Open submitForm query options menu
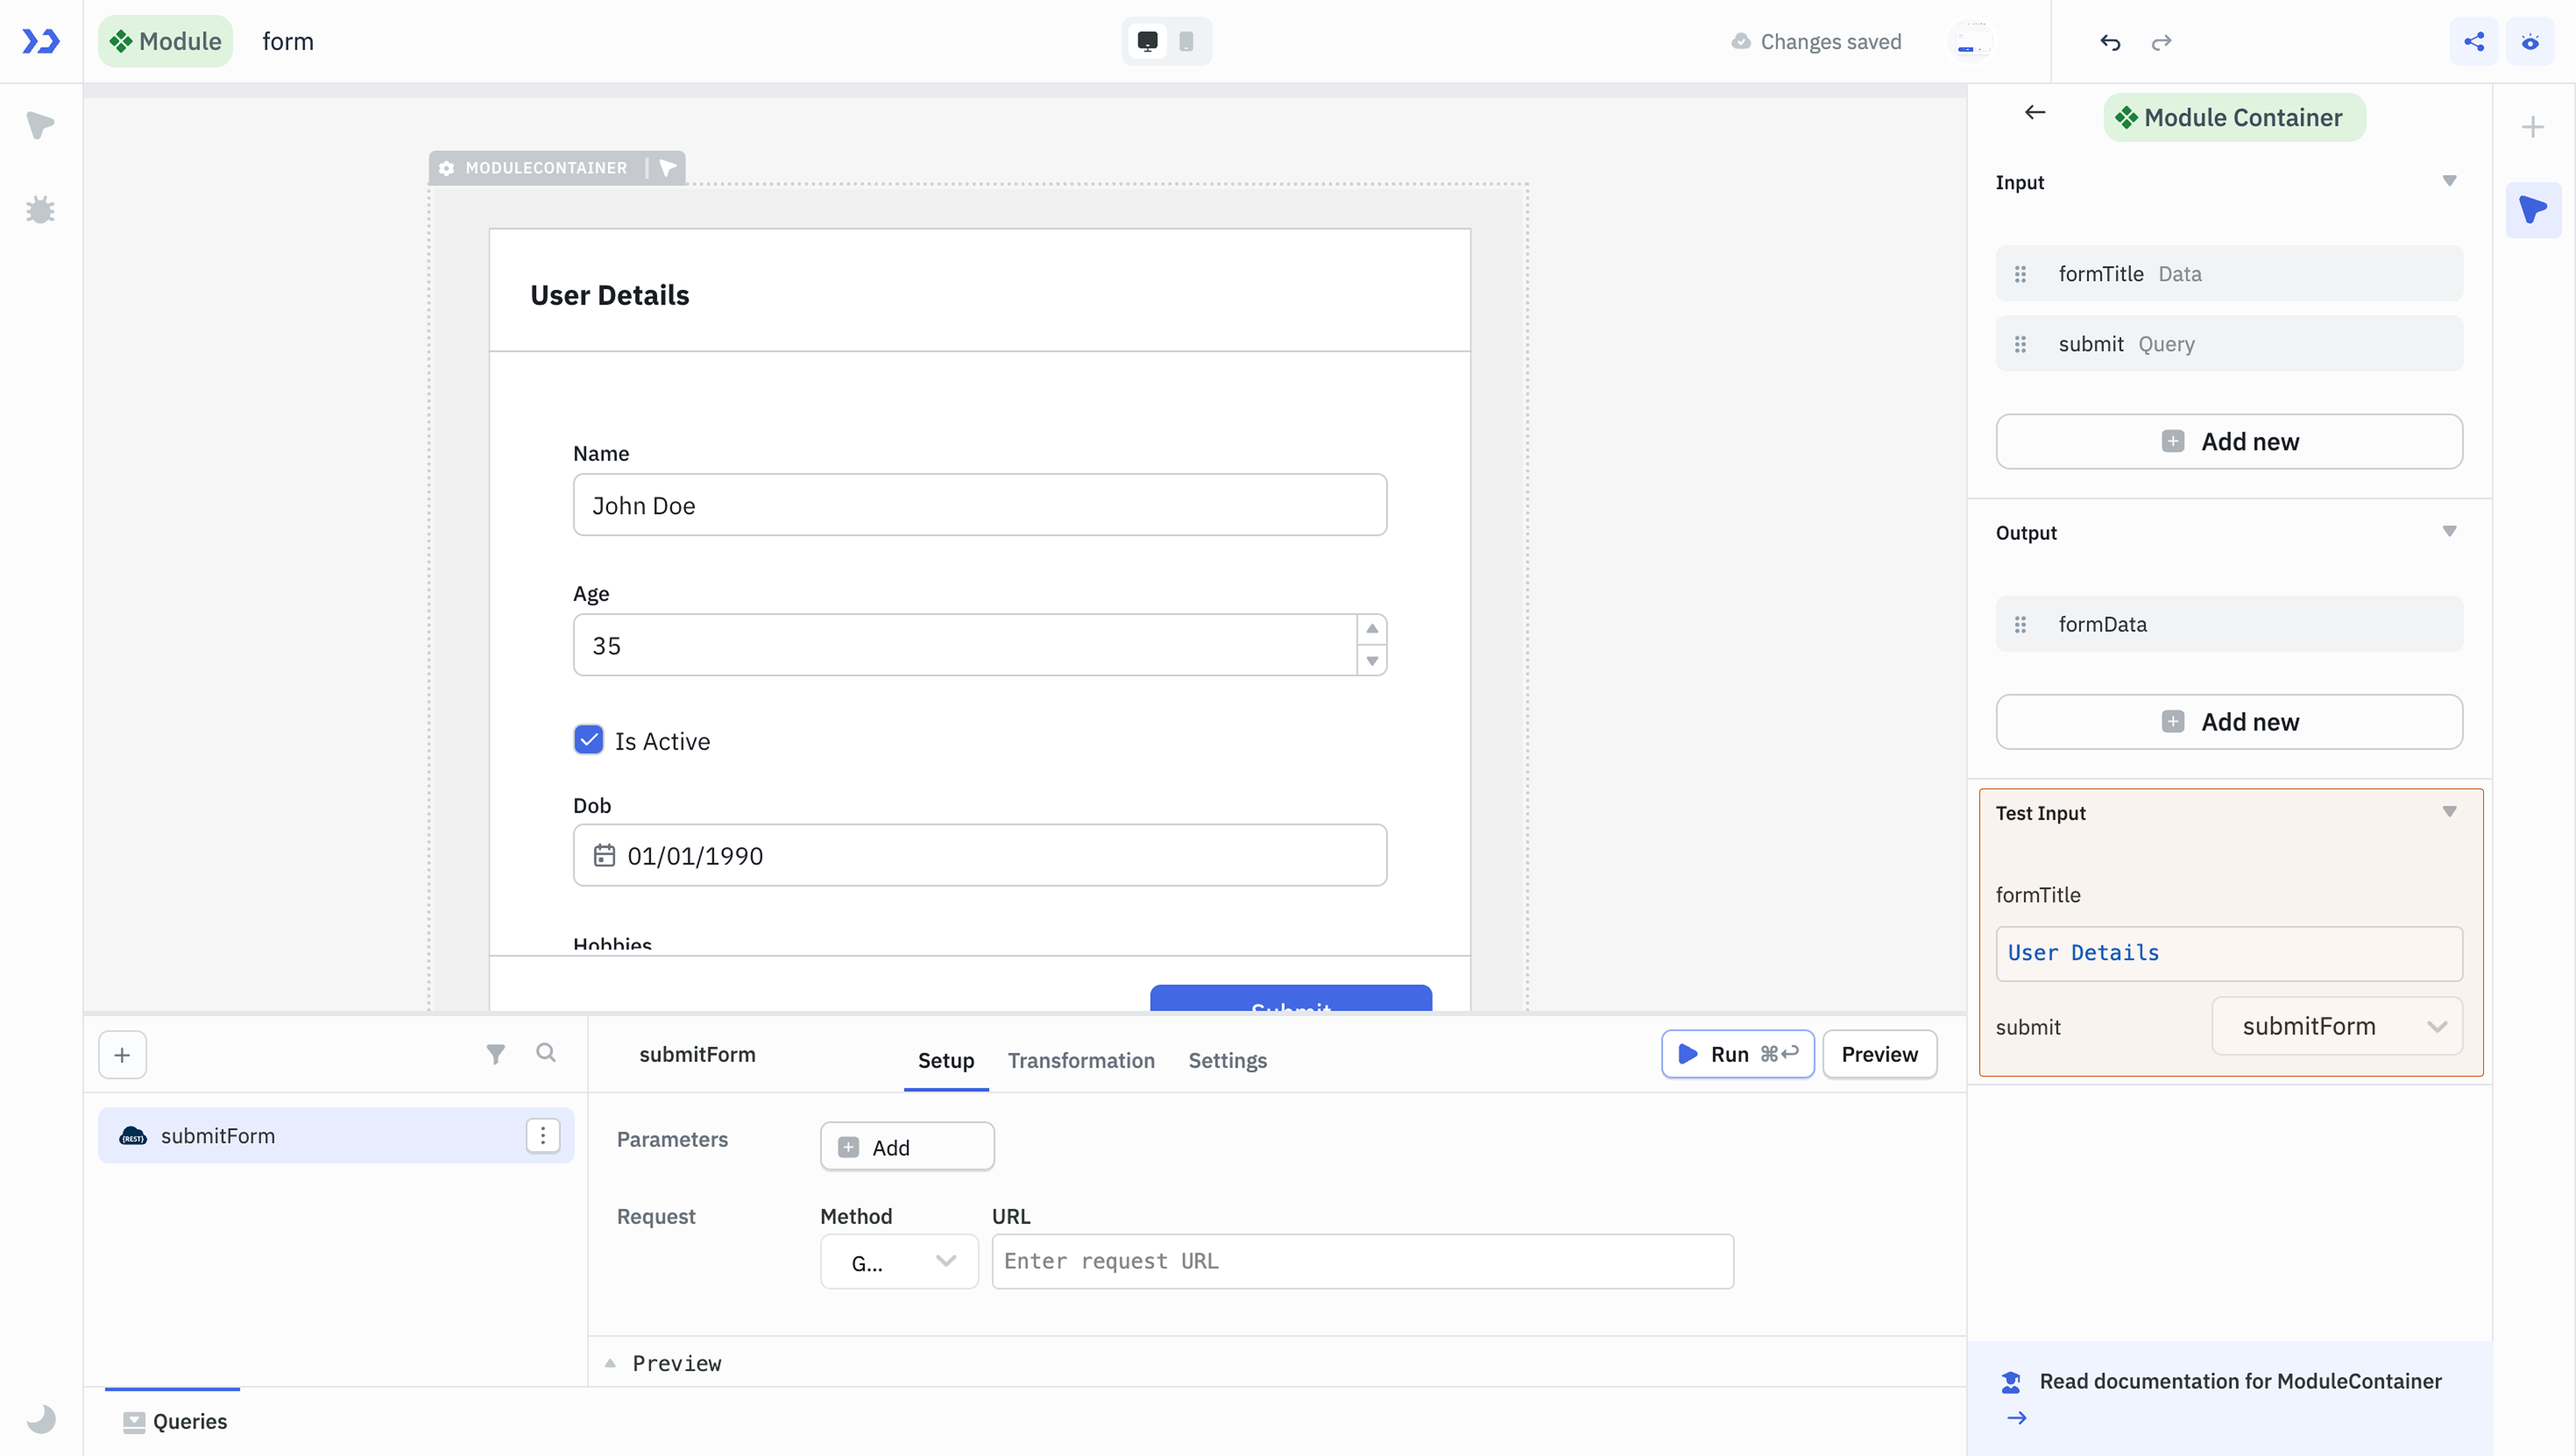 [x=542, y=1135]
